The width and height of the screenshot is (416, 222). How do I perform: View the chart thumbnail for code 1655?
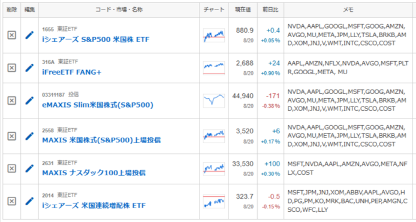214,35
